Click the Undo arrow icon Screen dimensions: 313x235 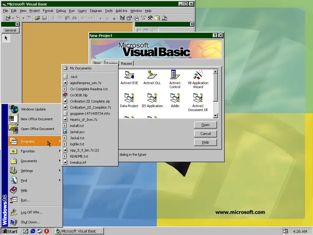[83, 18]
